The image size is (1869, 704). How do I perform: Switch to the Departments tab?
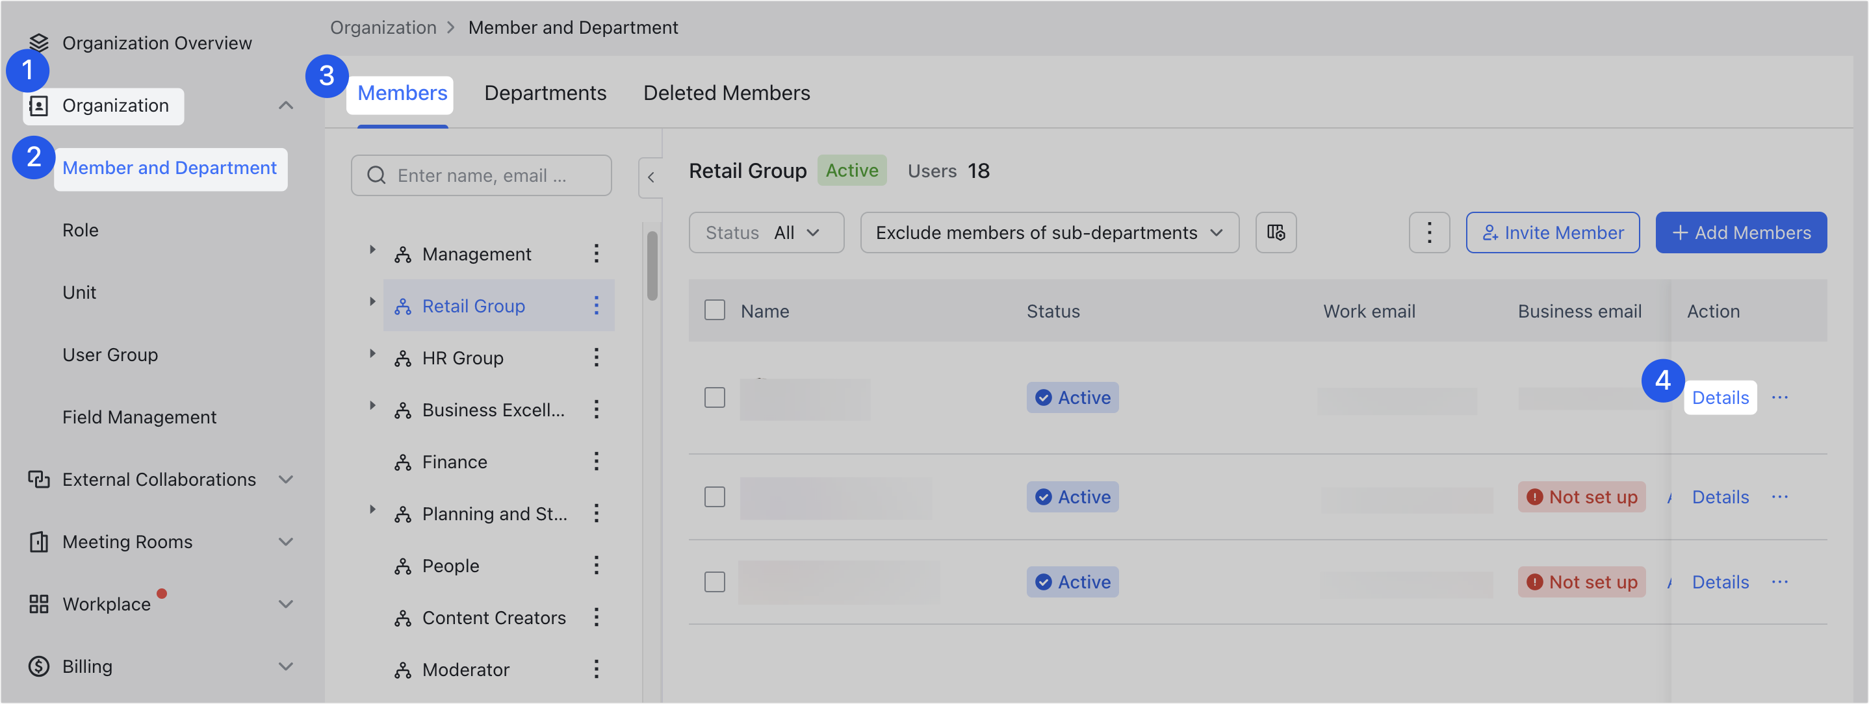pos(545,92)
